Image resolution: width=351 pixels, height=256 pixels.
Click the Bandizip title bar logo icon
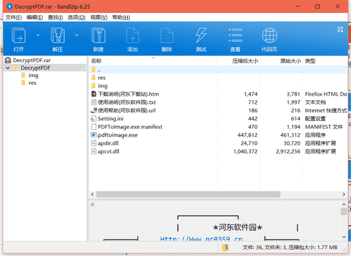click(10, 7)
